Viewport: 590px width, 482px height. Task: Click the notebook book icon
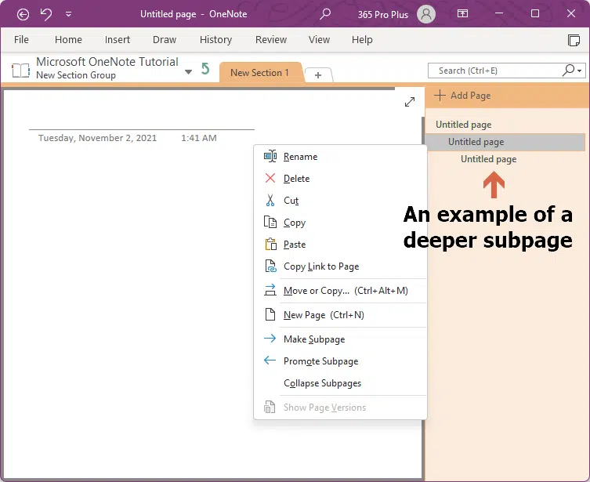point(20,71)
